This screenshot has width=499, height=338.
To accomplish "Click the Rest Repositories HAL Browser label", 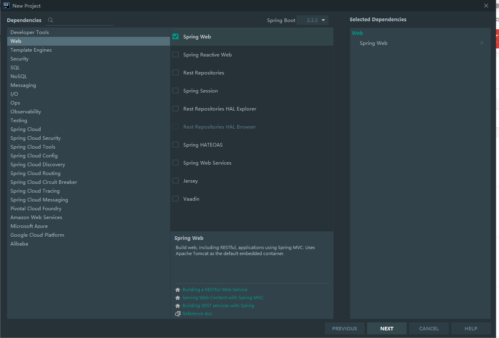I will click(219, 127).
